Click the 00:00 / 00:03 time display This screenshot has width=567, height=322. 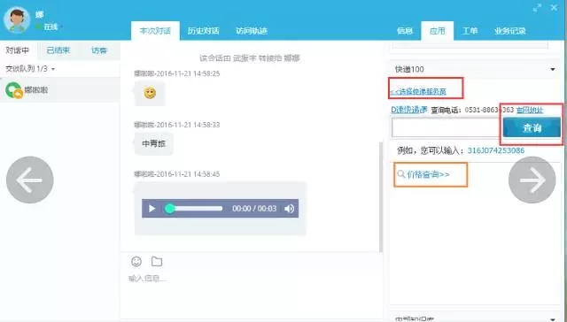pos(254,209)
